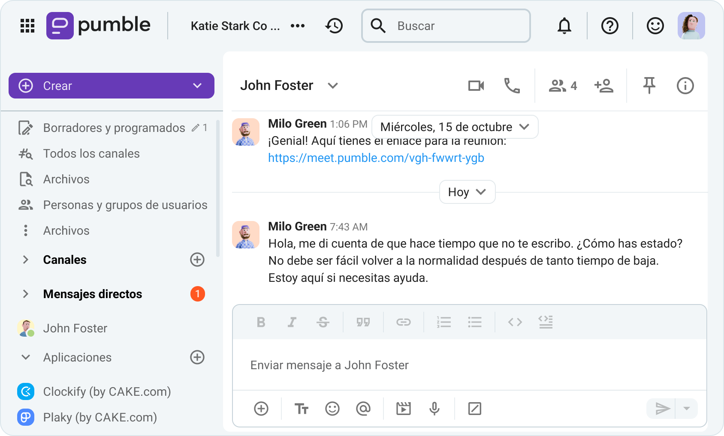724x436 pixels.
Task: Switch to the John Foster direct message
Action: [75, 328]
